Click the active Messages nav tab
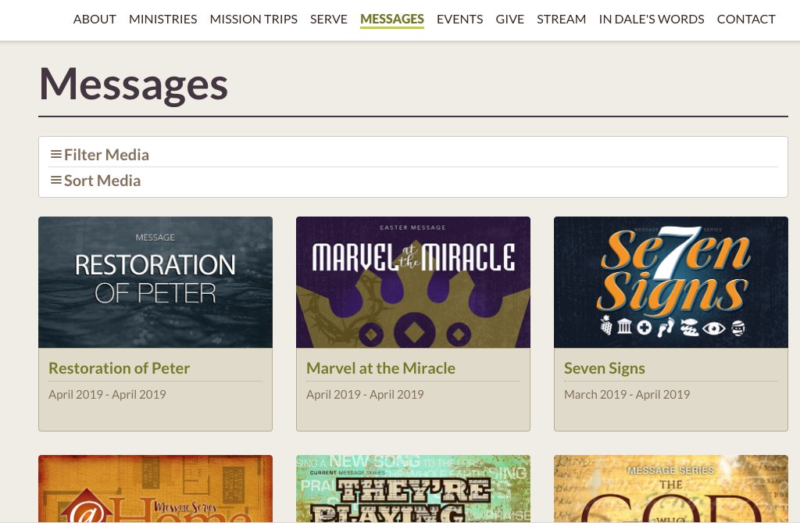This screenshot has width=800, height=523. pos(392,19)
